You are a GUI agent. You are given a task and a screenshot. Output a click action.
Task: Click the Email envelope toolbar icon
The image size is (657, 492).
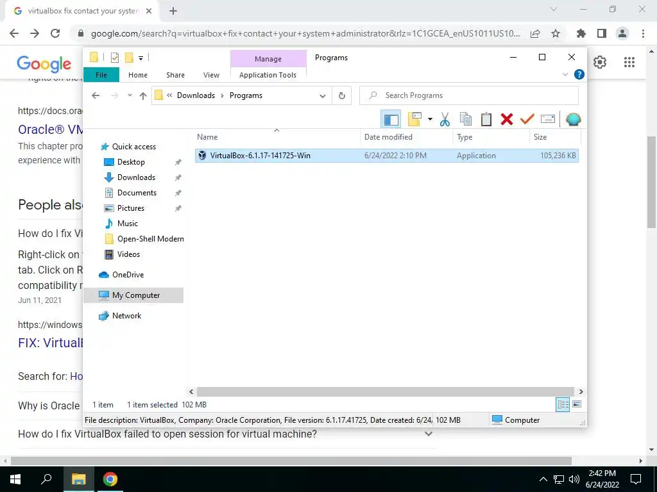548,120
